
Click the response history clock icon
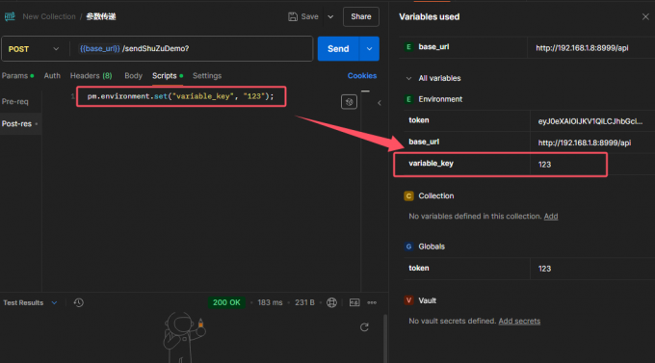[79, 303]
